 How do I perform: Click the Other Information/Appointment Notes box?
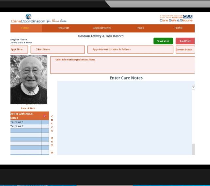[122, 65]
